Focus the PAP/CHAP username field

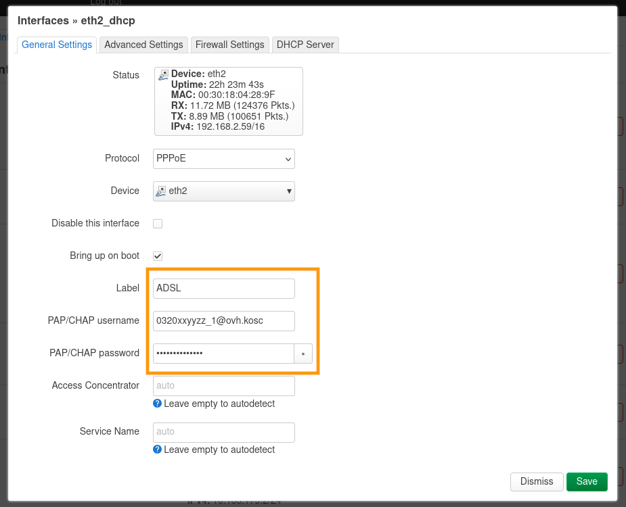224,321
